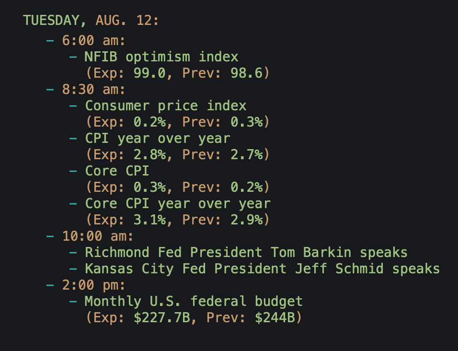
Task: Click the Exp: 0.3%, Prev: 0.2% values
Action: pyautogui.click(x=177, y=187)
